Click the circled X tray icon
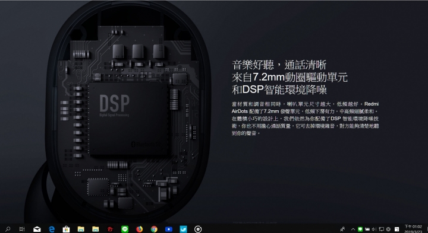 pyautogui.click(x=388, y=229)
